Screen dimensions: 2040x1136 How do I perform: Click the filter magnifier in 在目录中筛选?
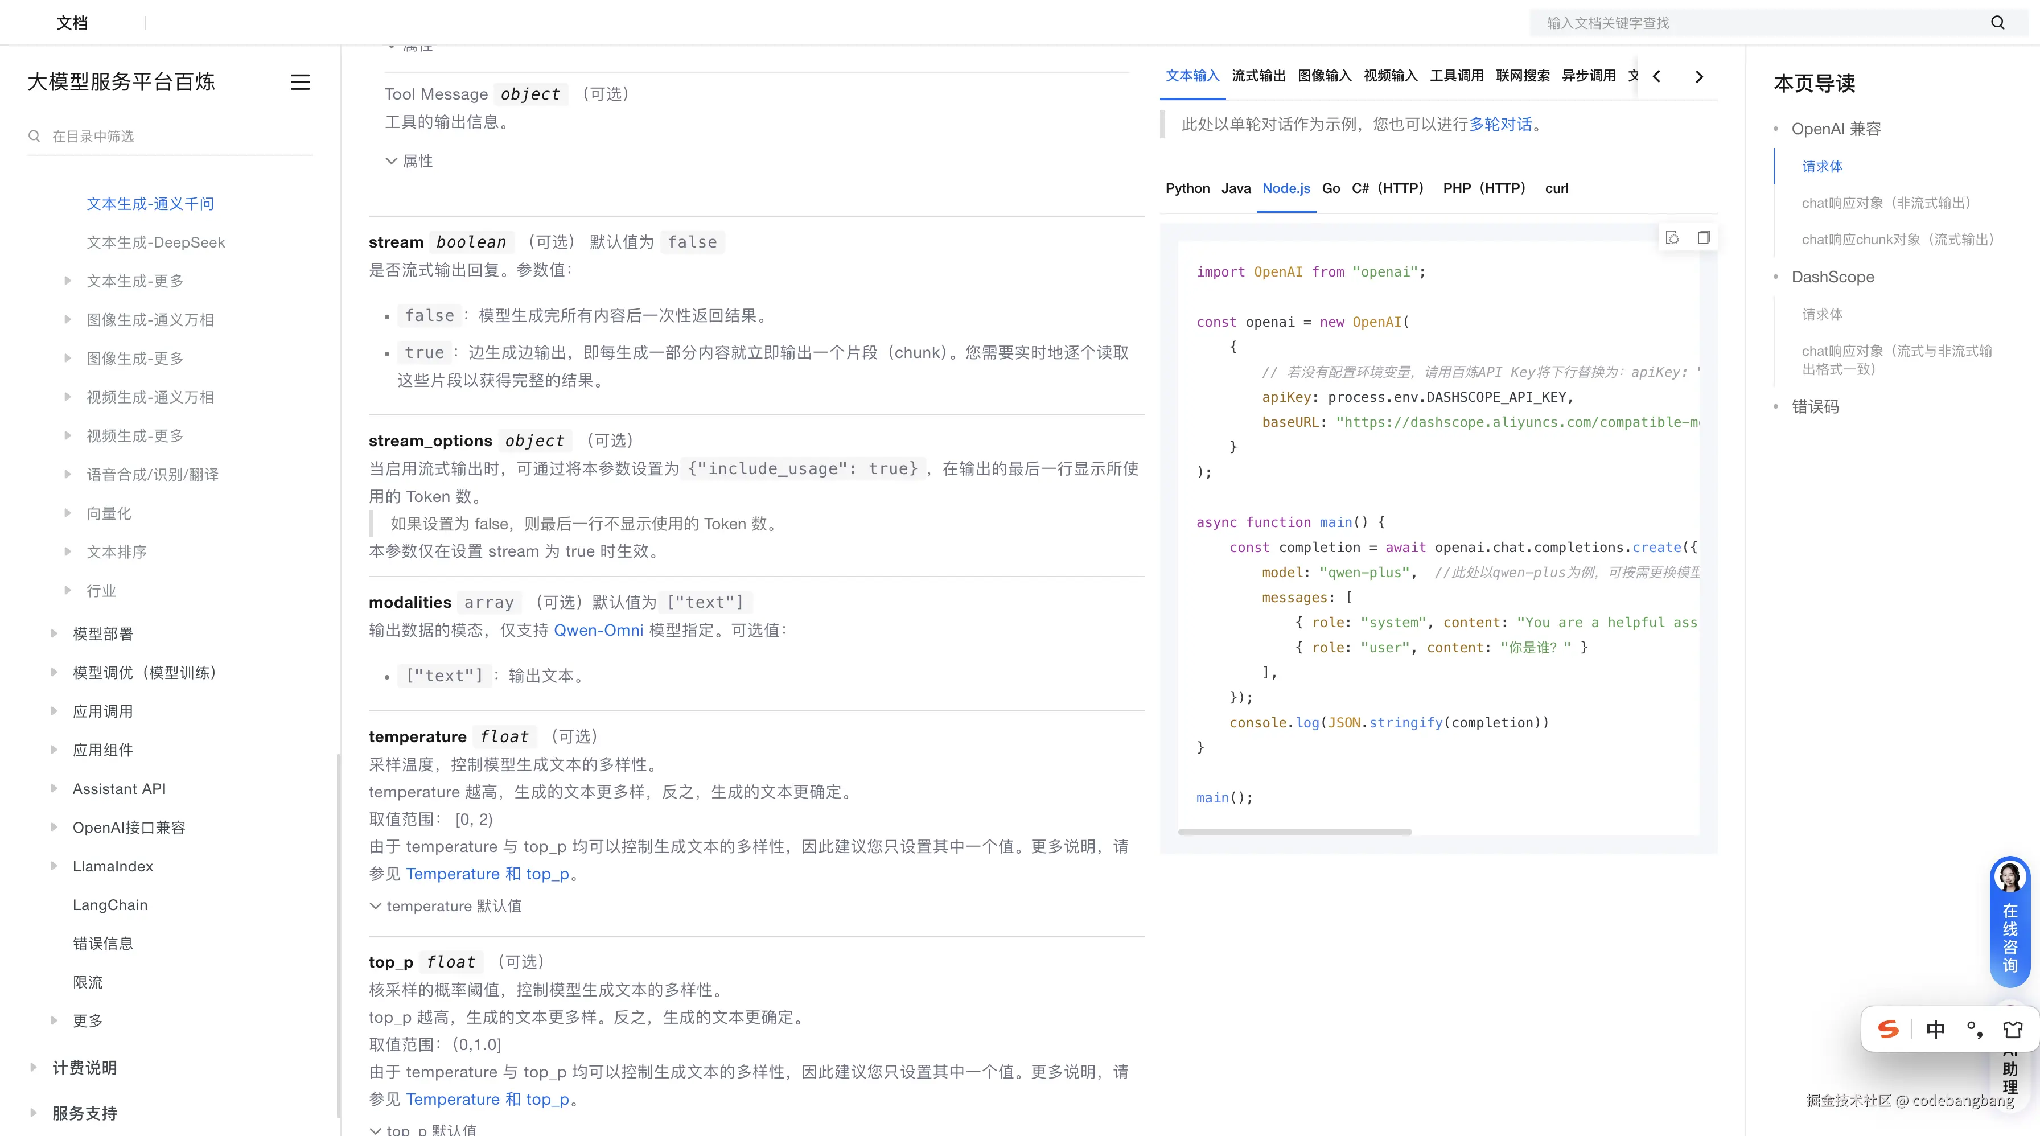click(34, 136)
